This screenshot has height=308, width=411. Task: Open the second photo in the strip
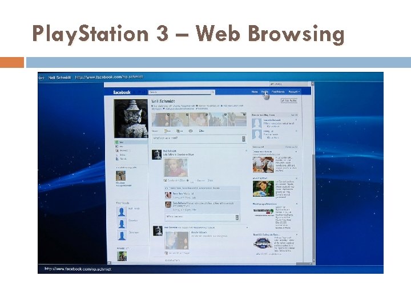point(180,120)
